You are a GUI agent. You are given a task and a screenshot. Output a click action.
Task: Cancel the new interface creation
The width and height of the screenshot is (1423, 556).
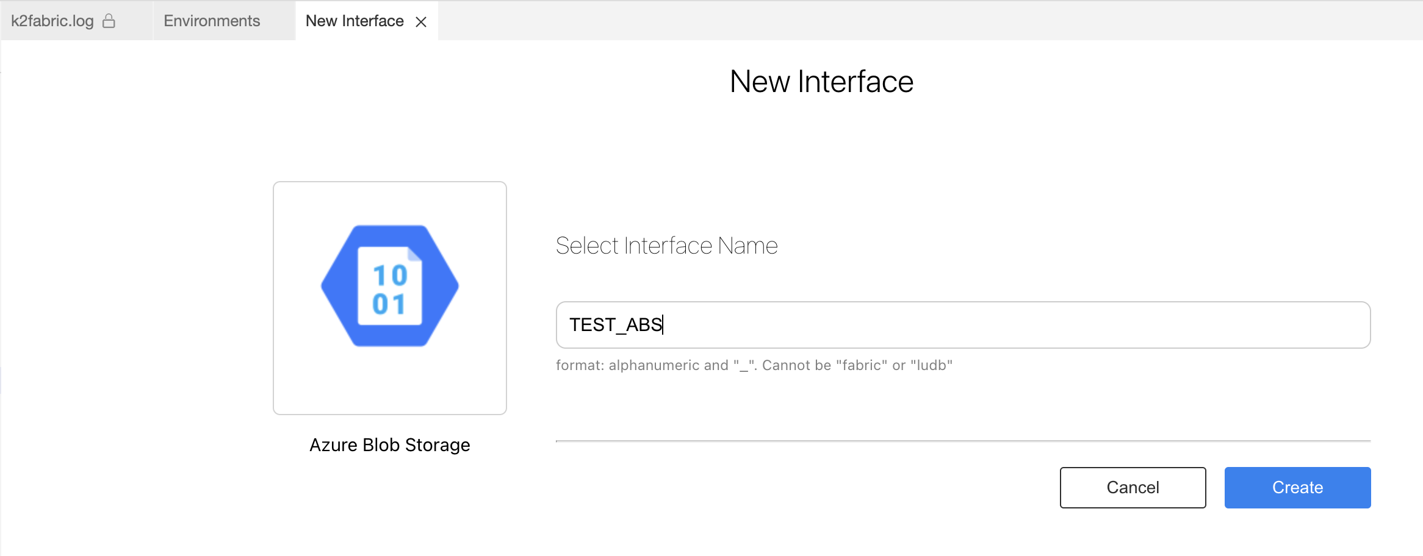coord(1133,487)
